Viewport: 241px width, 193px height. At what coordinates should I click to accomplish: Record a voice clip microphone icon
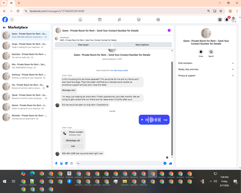click(56, 163)
